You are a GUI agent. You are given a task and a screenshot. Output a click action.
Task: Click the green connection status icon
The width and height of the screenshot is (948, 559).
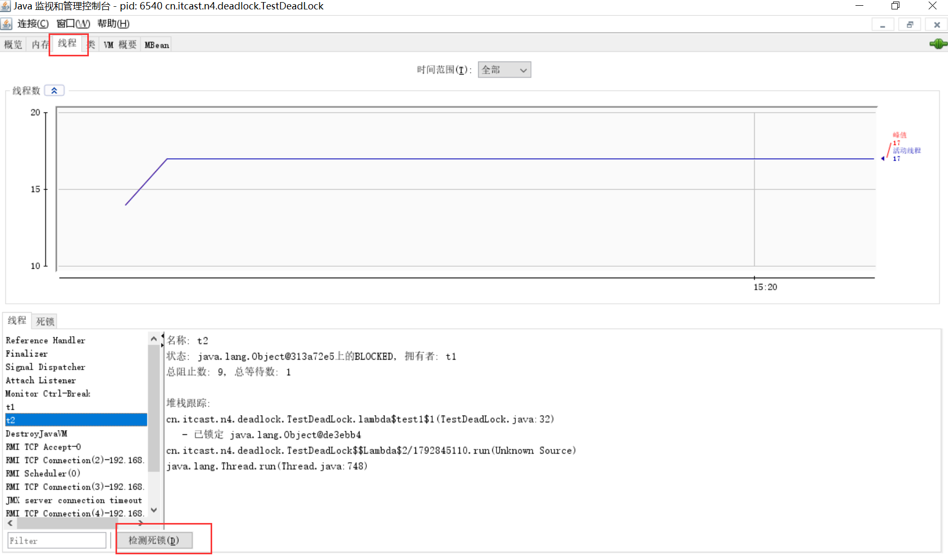938,44
